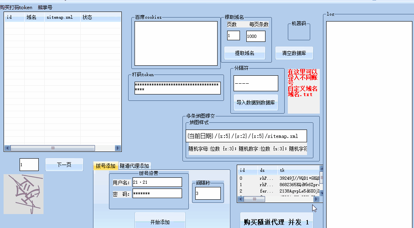Click the 间隔秒 input field
Screen dimensions: 414x228
(x=208, y=193)
